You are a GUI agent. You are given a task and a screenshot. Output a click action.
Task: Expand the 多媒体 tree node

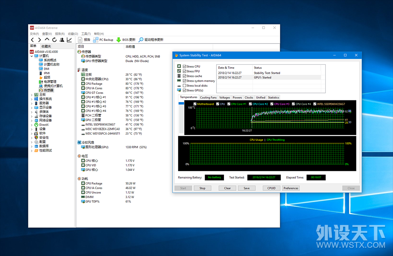pyautogui.click(x=31, y=112)
